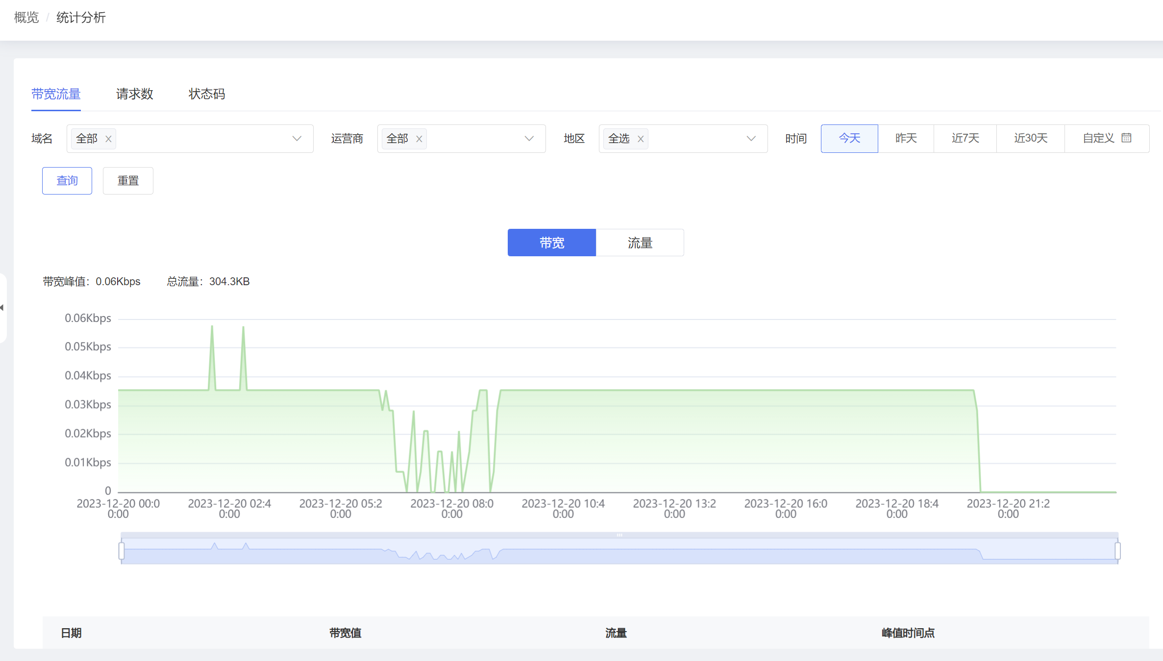The image size is (1163, 661).
Task: Open the 域名 dropdown arrow
Action: pos(297,139)
